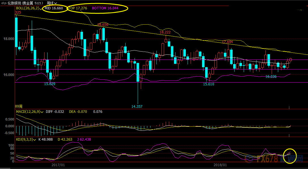The image size is (308, 169).
Task: Select the 18.222 peak price marker
Action: click(165, 32)
